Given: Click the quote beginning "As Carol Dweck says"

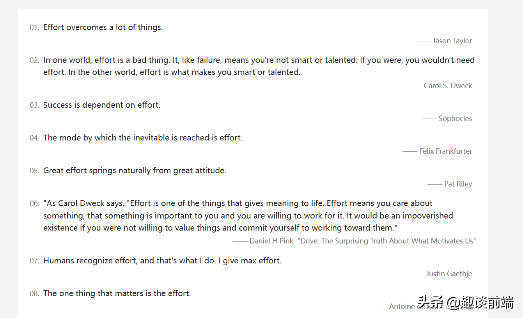Looking at the screenshot, I should coord(248,215).
